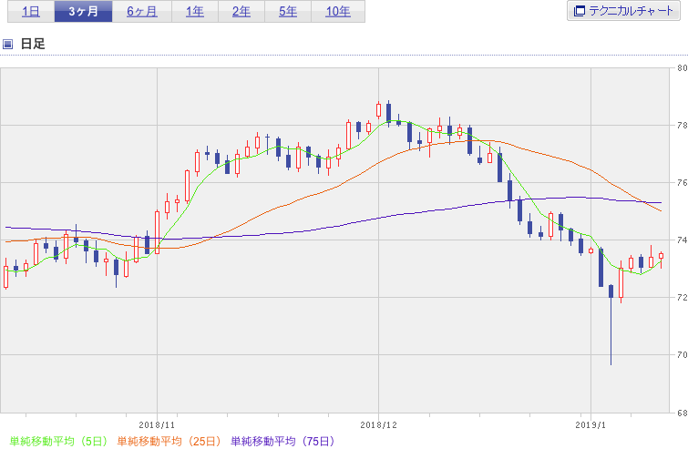Viewport: 688px width, 449px height.
Task: Click the 単純移動平均（75日）legend label
Action: click(x=282, y=441)
